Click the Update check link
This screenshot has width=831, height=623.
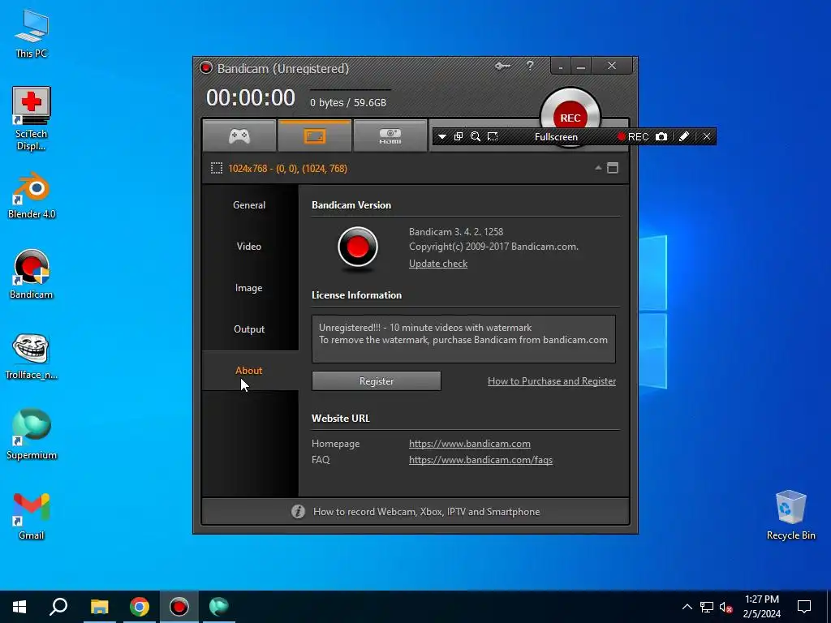[438, 264]
